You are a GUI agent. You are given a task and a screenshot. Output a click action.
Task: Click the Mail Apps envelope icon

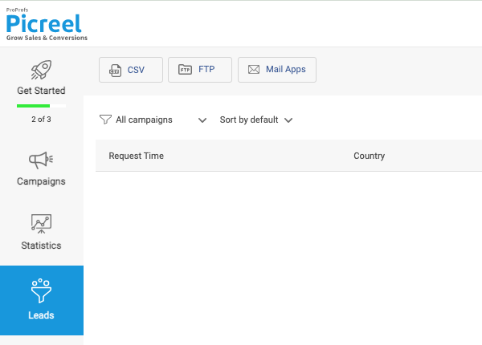click(x=254, y=70)
